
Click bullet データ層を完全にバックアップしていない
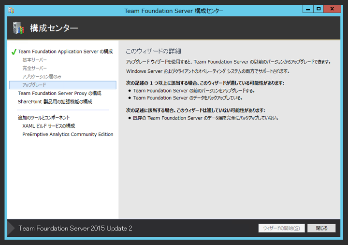(x=205, y=118)
